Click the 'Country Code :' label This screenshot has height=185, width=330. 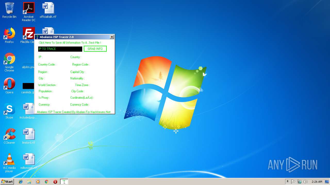pos(47,64)
